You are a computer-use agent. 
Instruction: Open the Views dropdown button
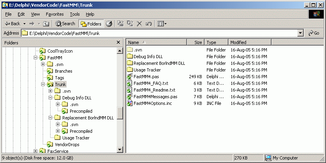(x=162, y=24)
